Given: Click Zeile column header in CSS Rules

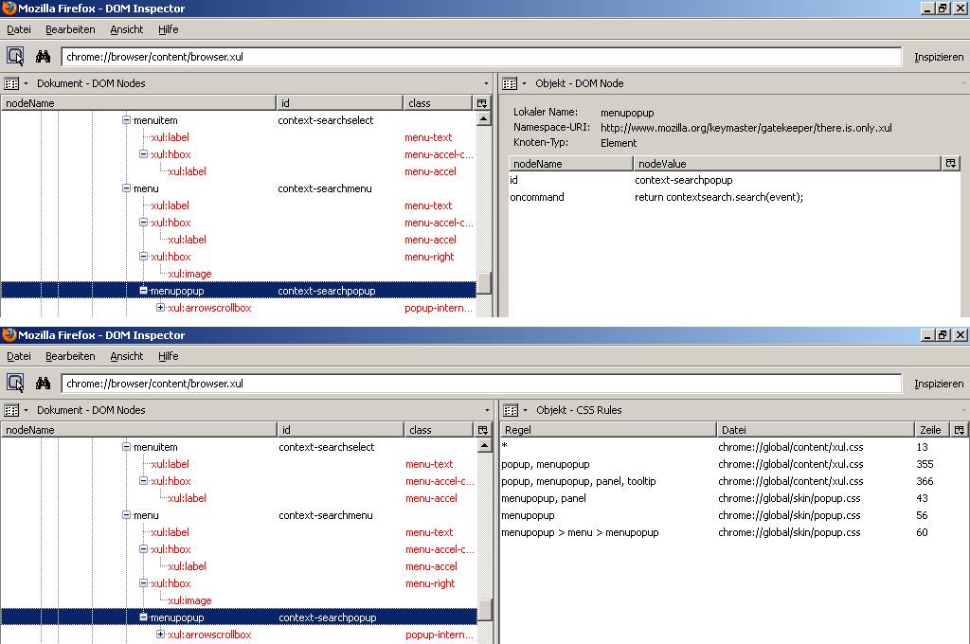Looking at the screenshot, I should (x=932, y=429).
